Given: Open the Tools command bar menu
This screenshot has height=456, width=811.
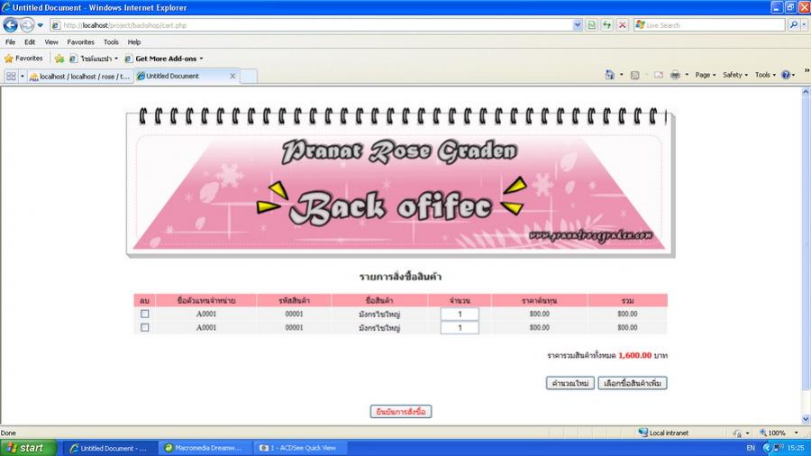Looking at the screenshot, I should pos(765,75).
